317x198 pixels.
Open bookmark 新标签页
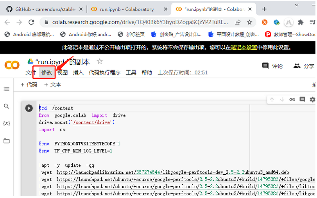131,34
